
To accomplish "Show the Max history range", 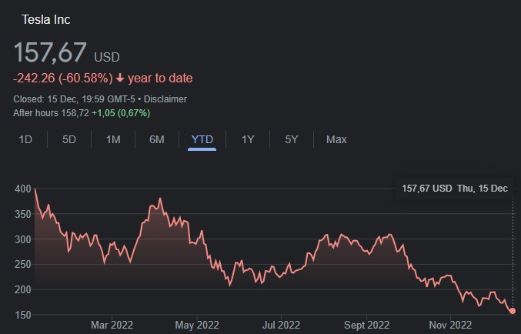I will click(336, 139).
